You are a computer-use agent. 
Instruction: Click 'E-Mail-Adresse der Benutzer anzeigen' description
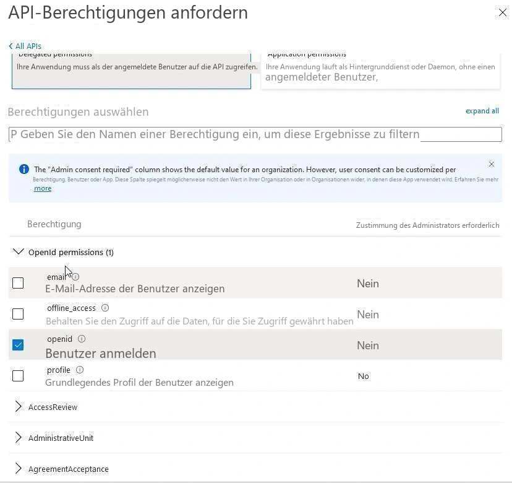(x=135, y=289)
